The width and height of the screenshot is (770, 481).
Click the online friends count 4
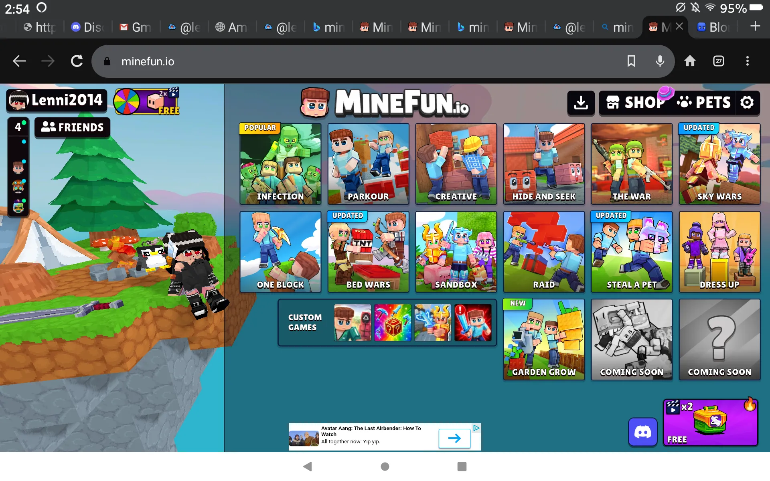tap(18, 127)
